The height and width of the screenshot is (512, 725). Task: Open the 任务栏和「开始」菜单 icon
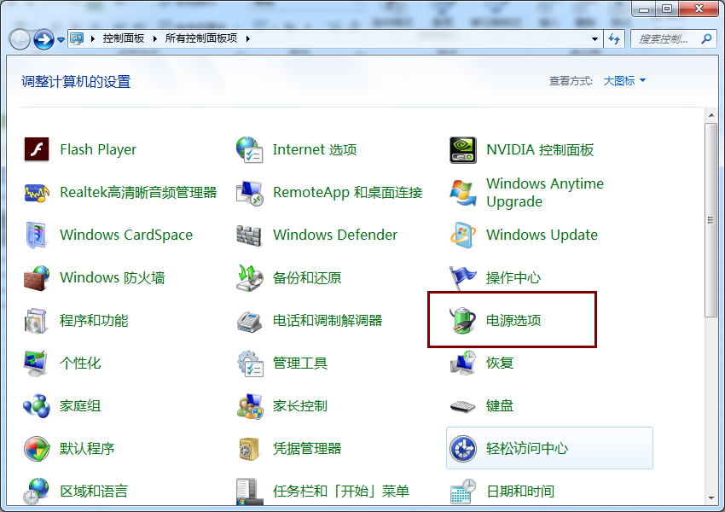click(x=250, y=492)
